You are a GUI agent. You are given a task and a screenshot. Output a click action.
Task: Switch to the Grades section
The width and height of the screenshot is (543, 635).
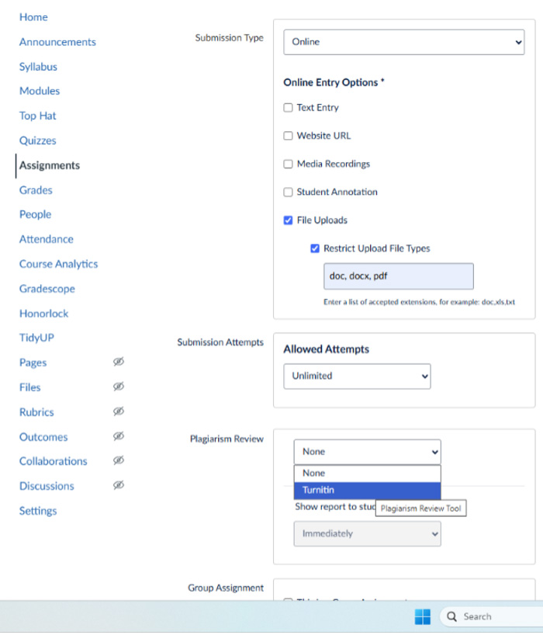click(x=36, y=190)
